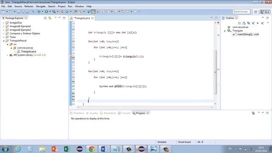Viewport: 272px width, 153px height.
Task: Collapse all in Package Explorer
Action: pyautogui.click(x=45, y=18)
